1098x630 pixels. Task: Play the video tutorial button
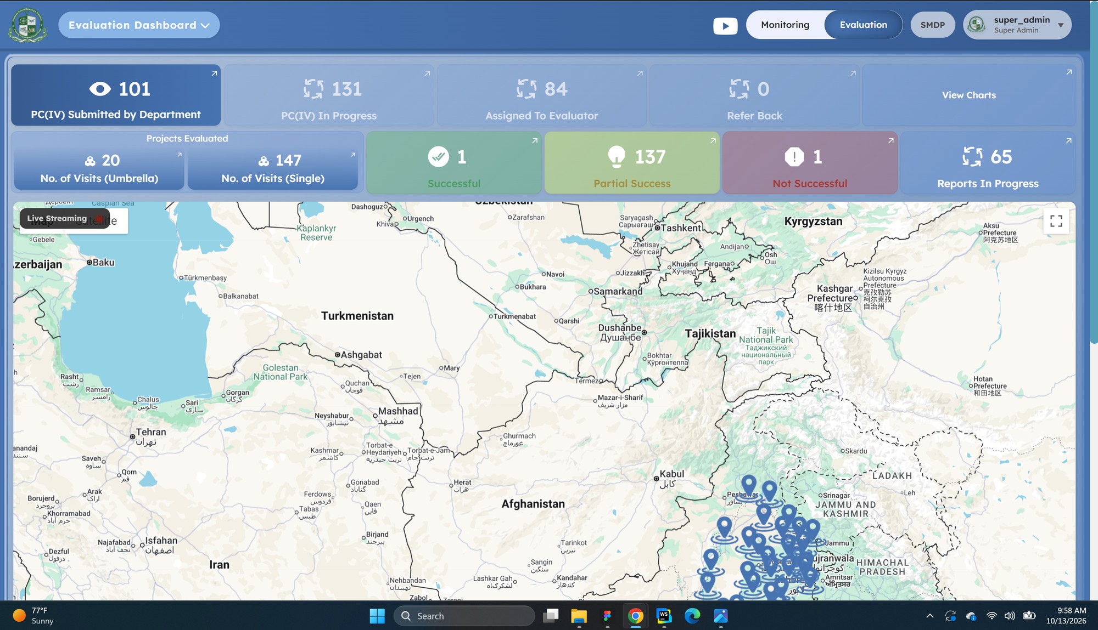pos(725,26)
